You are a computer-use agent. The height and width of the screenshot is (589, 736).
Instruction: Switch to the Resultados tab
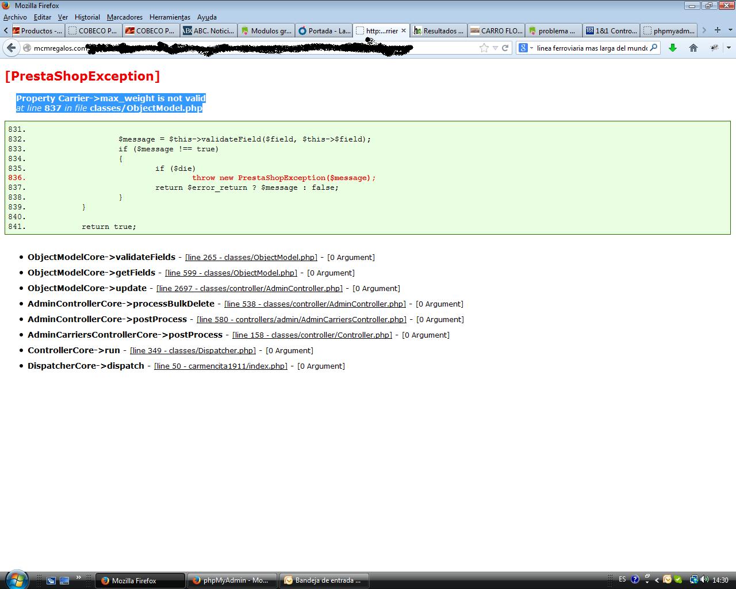[x=439, y=30]
